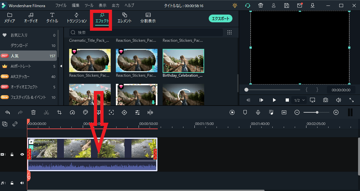Open the ヘルプ menu
360x191 pixels.
pos(129,6)
